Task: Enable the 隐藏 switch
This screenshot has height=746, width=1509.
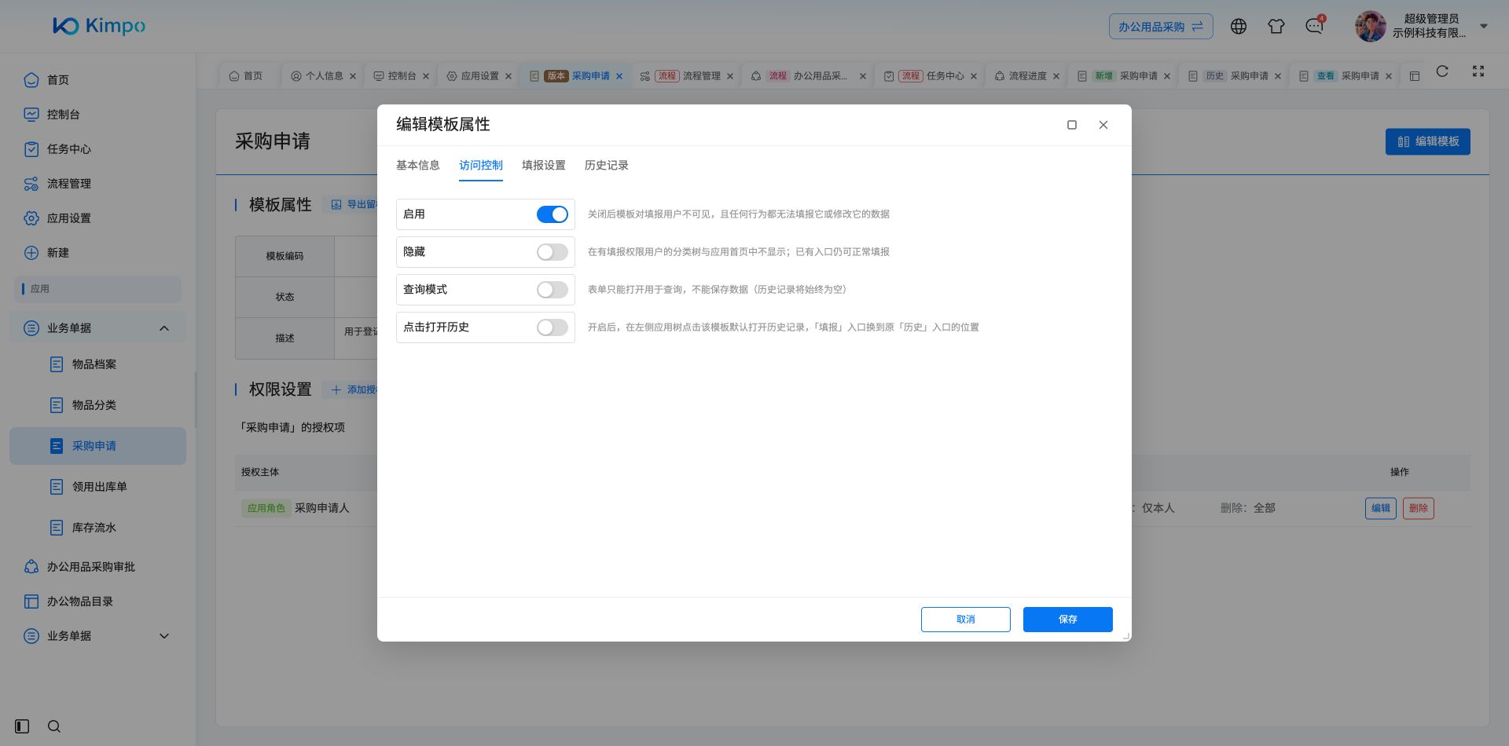Action: (x=552, y=252)
